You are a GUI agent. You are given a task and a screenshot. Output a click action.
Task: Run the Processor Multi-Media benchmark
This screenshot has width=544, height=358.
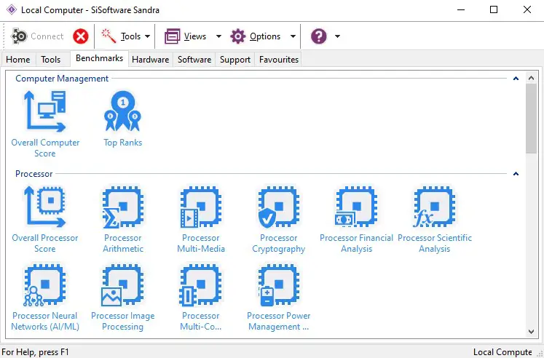(201, 220)
